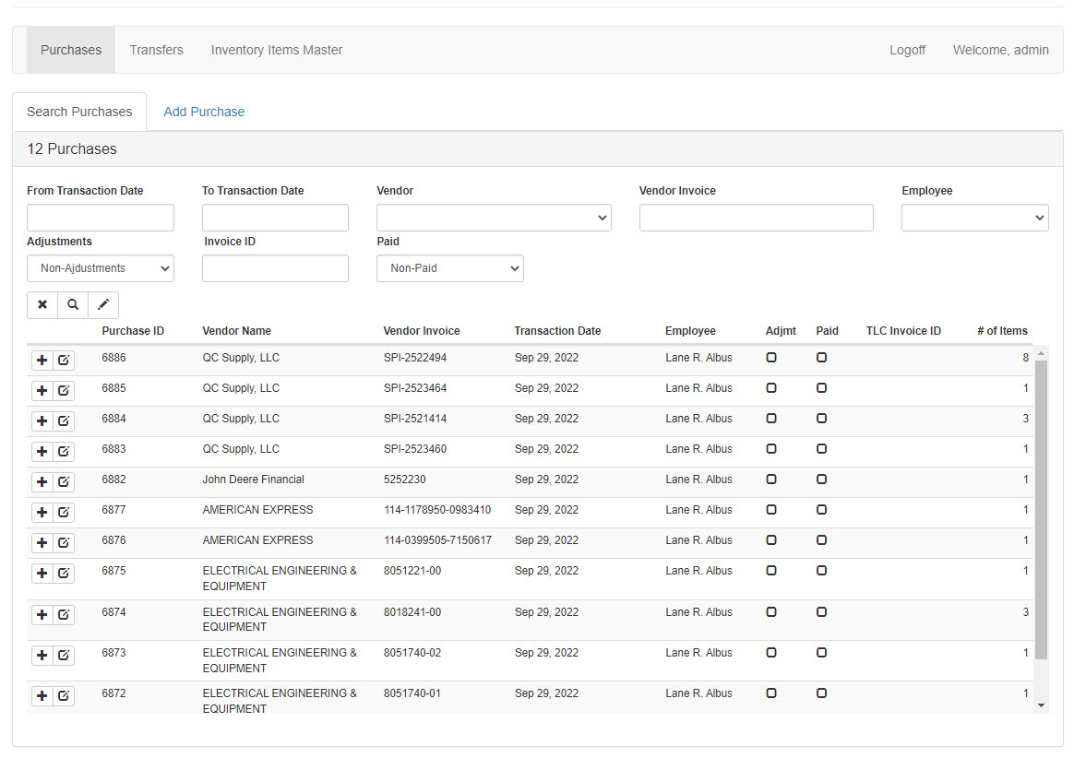Screen dimensions: 1074x758
Task: Edit purchase 6885 using edit icon
Action: pos(64,391)
